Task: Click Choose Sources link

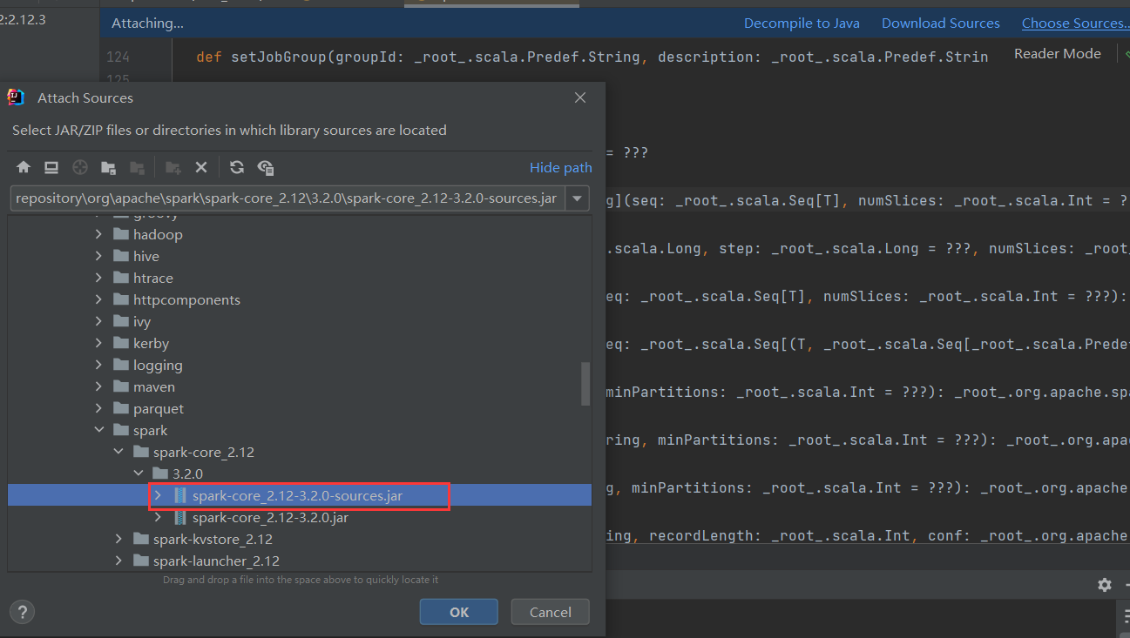Action: (x=1075, y=24)
